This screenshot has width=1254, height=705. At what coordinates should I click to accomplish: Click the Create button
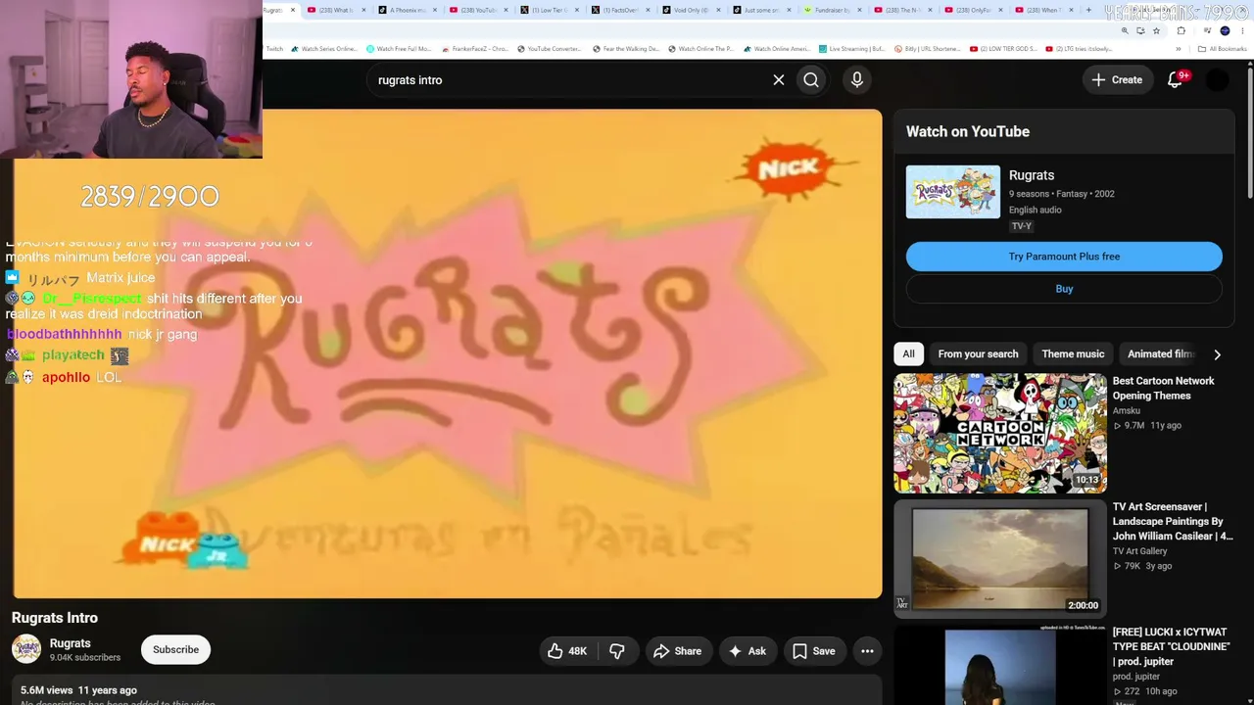[1117, 80]
